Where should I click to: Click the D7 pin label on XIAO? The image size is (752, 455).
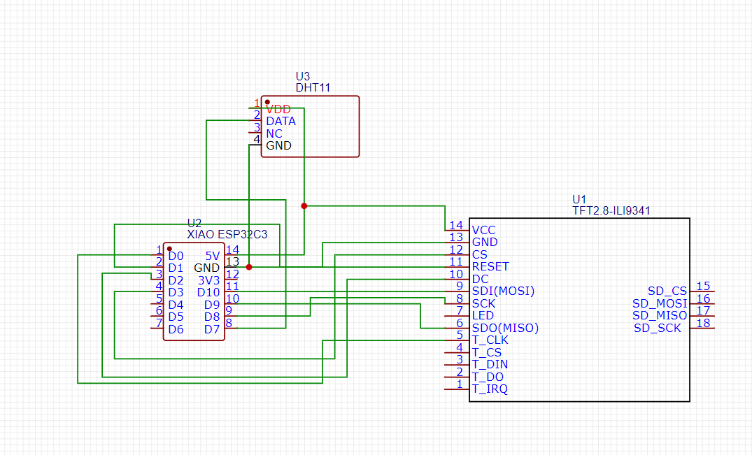212,329
